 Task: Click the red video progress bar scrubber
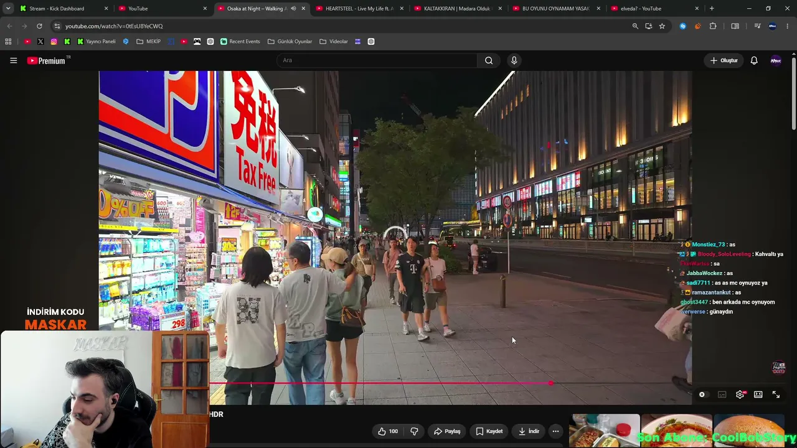coord(550,383)
